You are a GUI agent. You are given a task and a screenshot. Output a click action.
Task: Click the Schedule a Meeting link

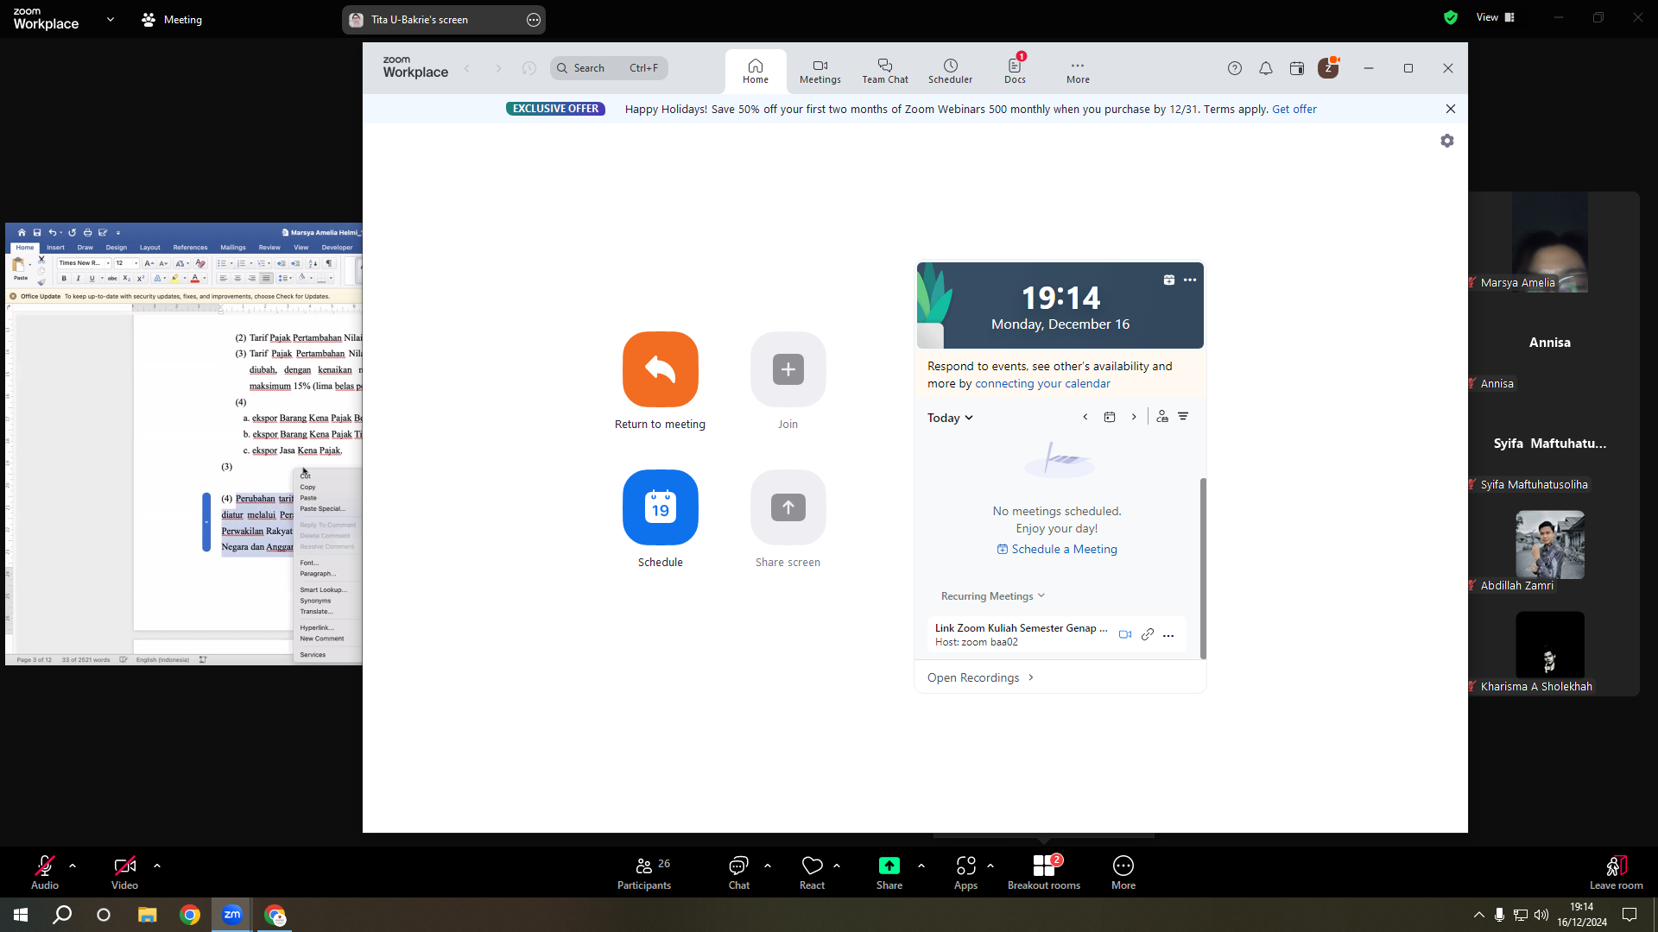coord(1057,550)
